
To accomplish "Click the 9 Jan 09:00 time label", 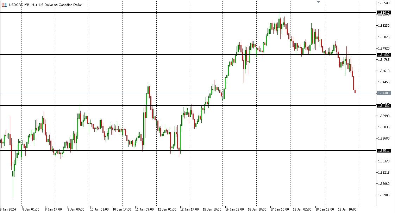I will coord(76,209).
